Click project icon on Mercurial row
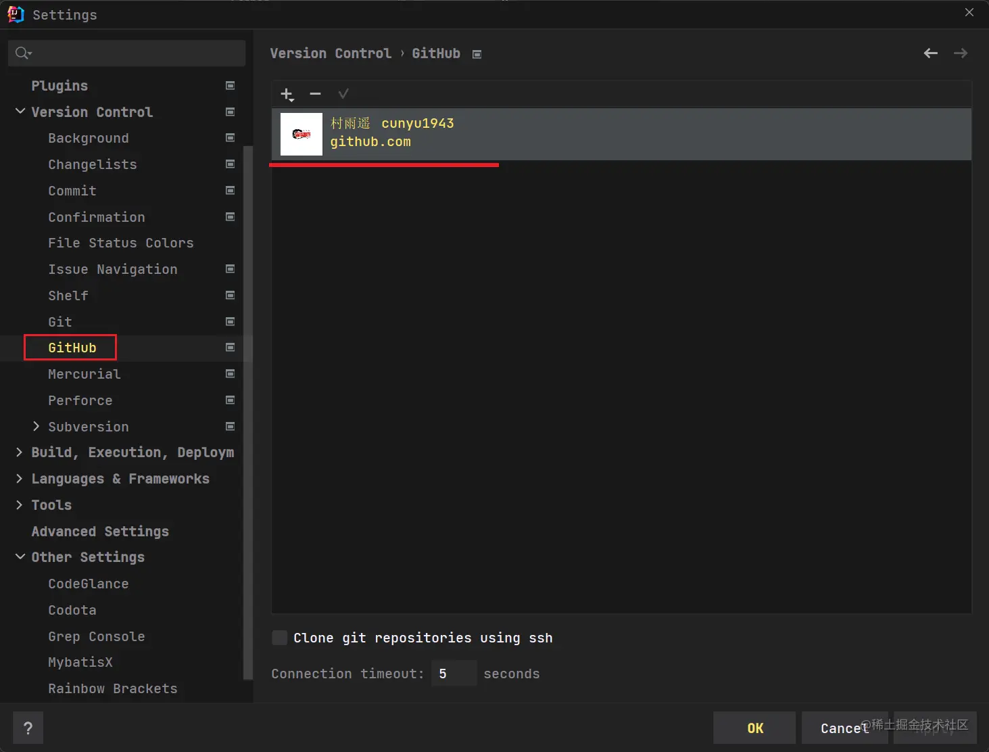Image resolution: width=989 pixels, height=752 pixels. pyautogui.click(x=230, y=373)
